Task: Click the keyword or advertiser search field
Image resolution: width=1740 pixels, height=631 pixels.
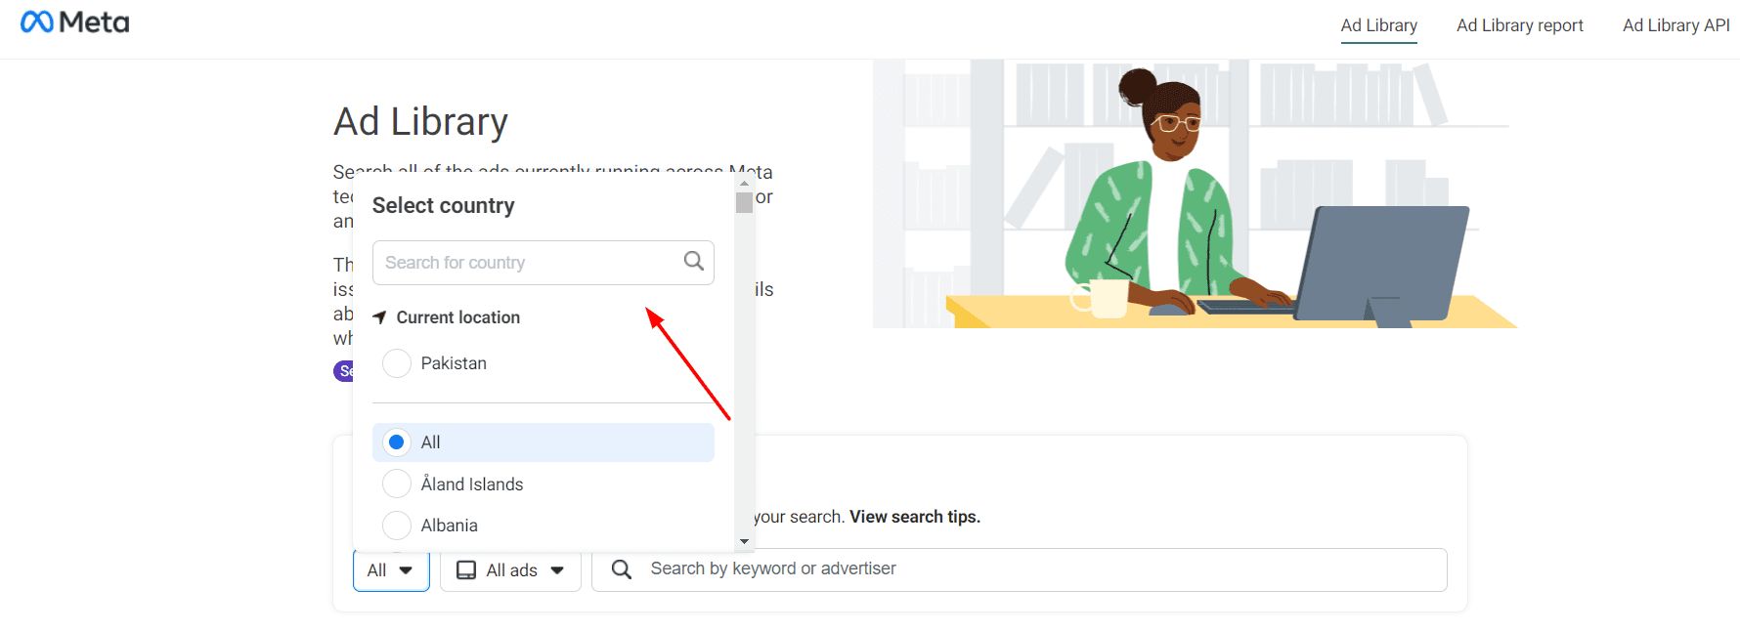Action: click(1019, 569)
